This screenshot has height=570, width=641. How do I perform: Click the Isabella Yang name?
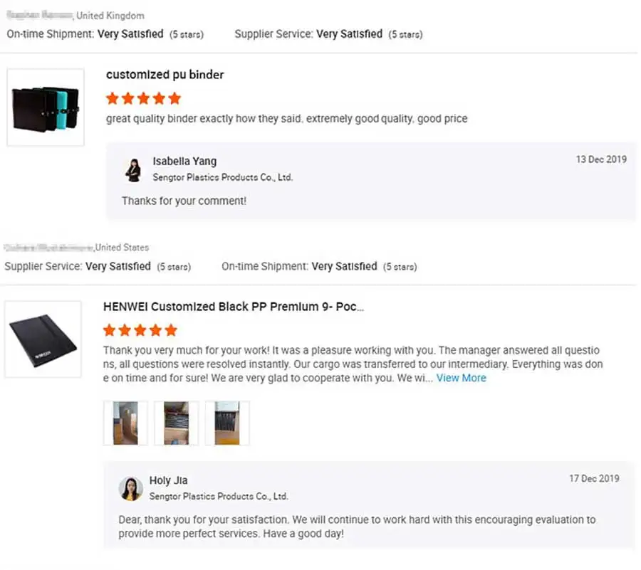[x=184, y=162]
